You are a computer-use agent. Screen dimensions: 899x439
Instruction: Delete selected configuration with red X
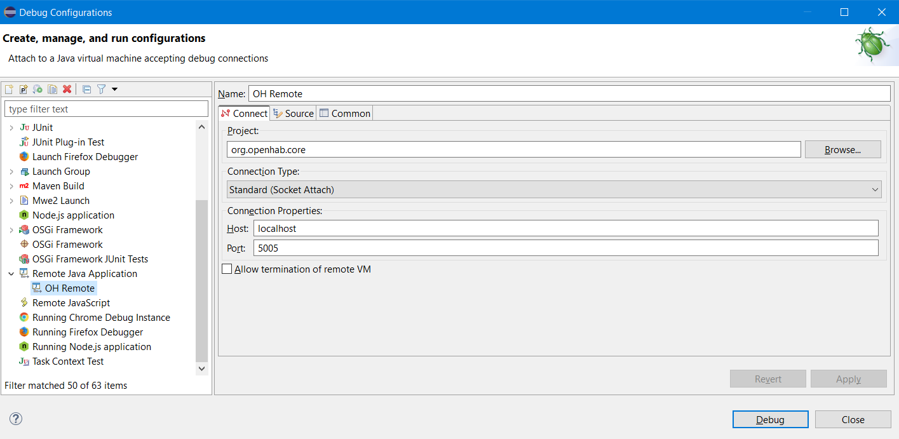(67, 89)
